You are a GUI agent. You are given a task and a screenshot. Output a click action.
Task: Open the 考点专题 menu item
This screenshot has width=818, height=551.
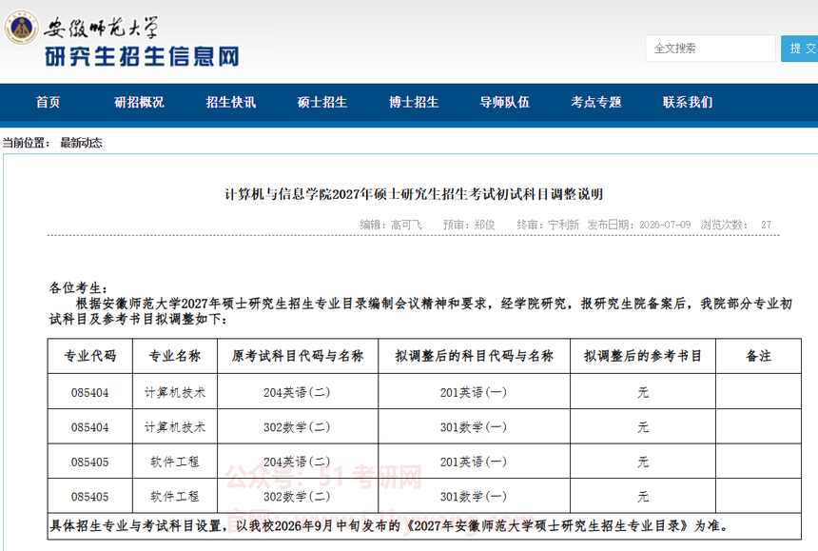(596, 102)
